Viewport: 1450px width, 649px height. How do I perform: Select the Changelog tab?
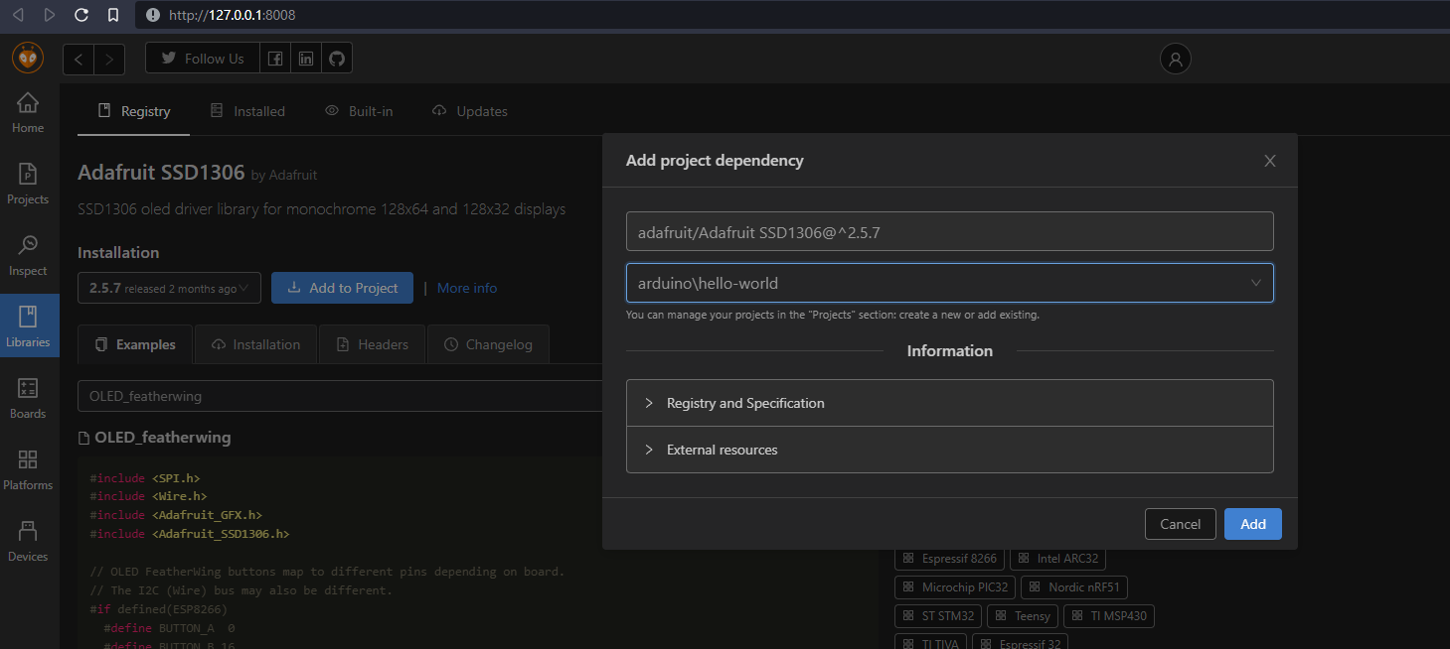488,344
